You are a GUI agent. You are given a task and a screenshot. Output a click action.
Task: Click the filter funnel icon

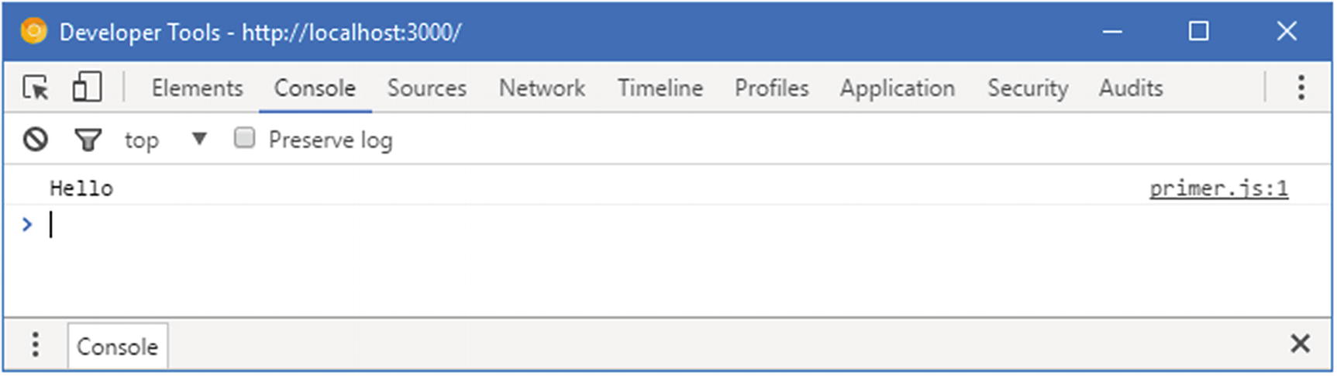point(88,140)
